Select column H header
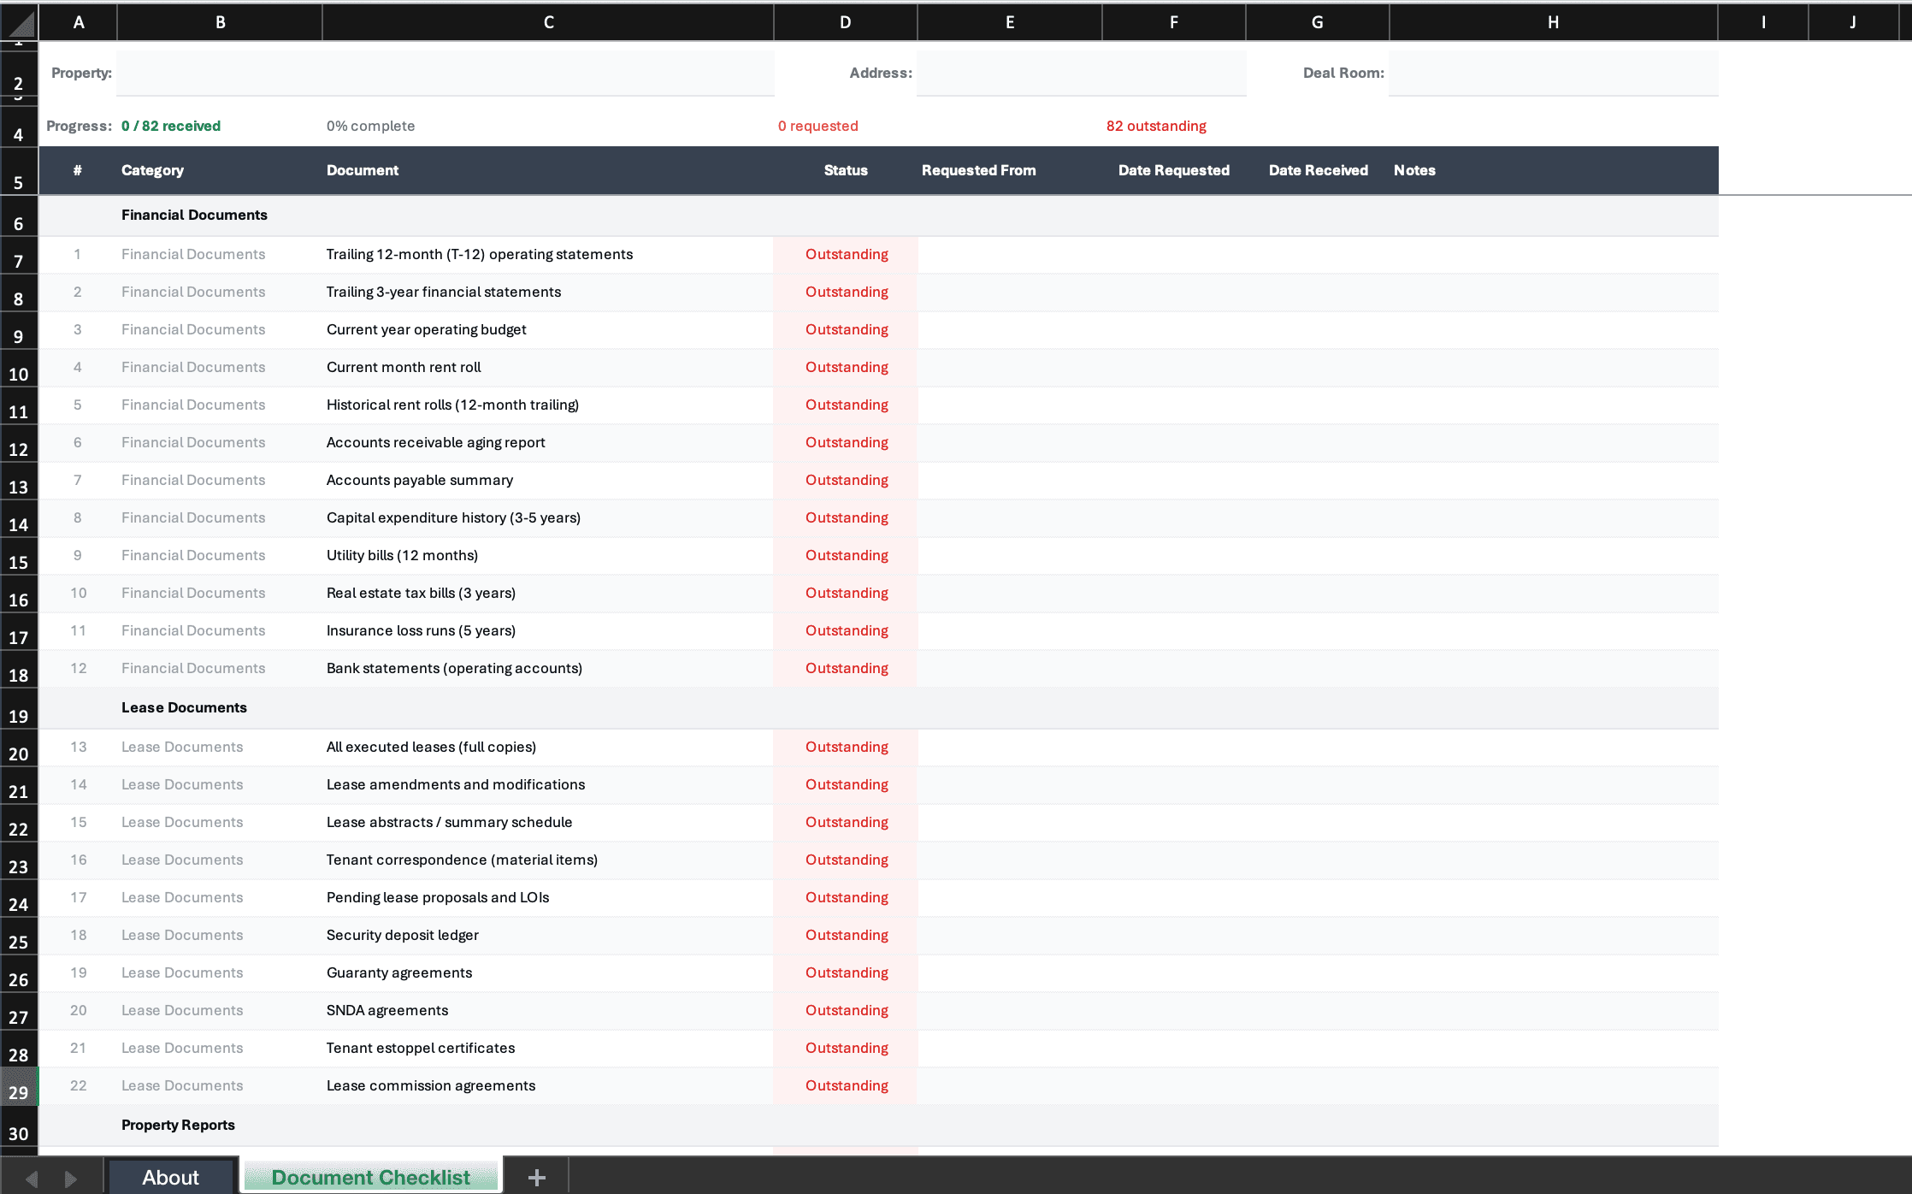 (1553, 21)
